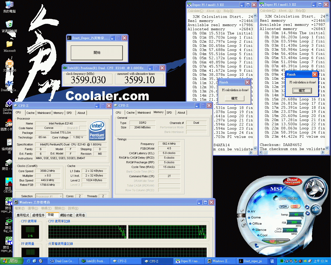
Task: Open About...(A) menu in the right Super PI window
Action: [286, 11]
